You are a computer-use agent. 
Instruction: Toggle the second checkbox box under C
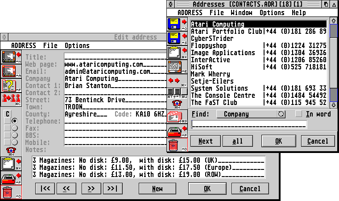pos(7,128)
